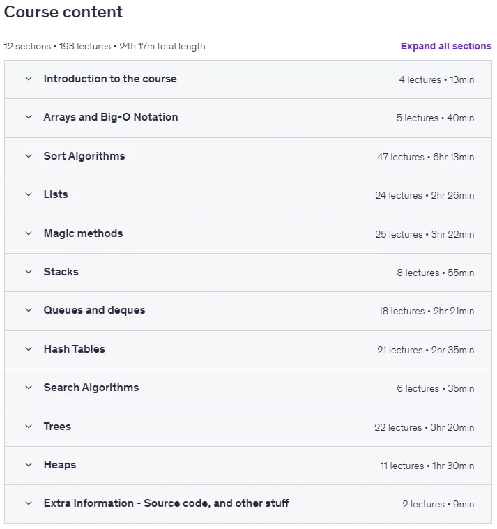Expand all sections link

(x=445, y=46)
